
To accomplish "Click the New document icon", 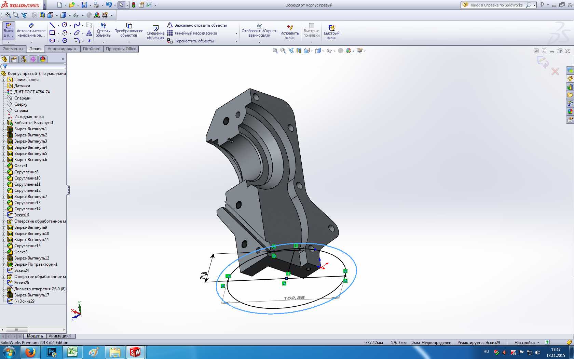I will [59, 5].
